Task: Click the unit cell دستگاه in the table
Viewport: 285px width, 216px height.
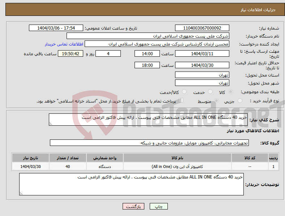Action: point(105,166)
